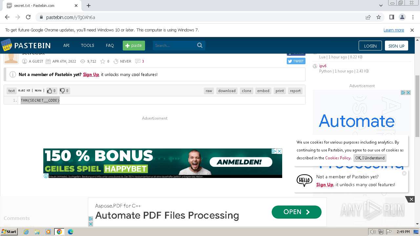Open Media Player from taskbar
Image resolution: width=420 pixels, height=236 pixels.
(x=48, y=232)
